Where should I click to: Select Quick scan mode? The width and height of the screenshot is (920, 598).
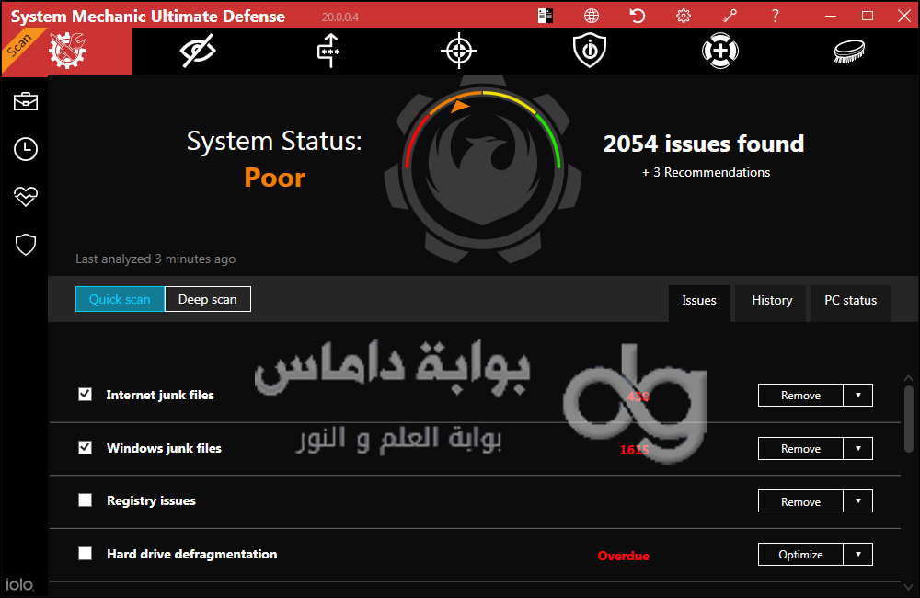tap(120, 299)
